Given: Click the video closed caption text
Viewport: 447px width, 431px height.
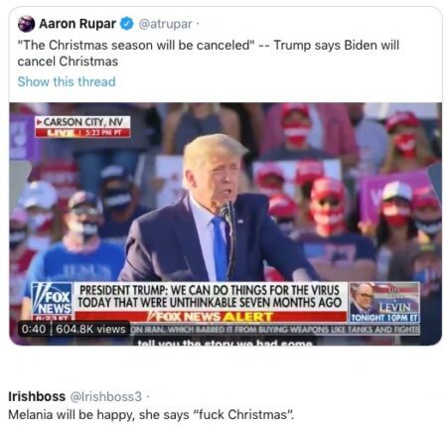Looking at the screenshot, I should pyautogui.click(x=225, y=343).
